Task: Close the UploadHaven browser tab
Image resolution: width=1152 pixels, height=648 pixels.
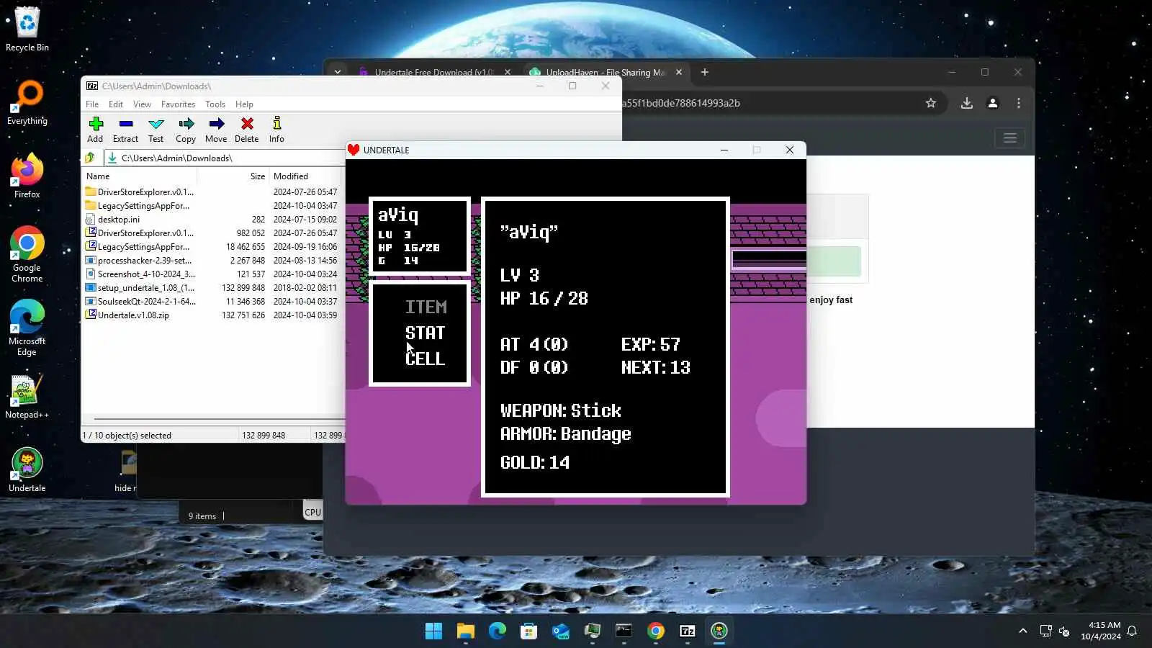Action: point(679,72)
